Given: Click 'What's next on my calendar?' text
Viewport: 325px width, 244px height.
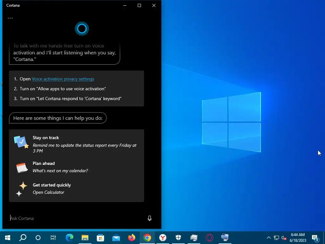Looking at the screenshot, I should coord(60,171).
